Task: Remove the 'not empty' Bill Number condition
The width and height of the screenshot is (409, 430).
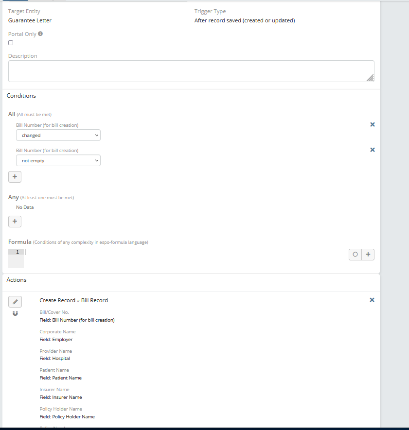Action: (x=373, y=150)
